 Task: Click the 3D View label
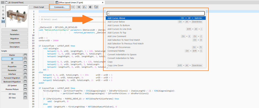(12, 98)
